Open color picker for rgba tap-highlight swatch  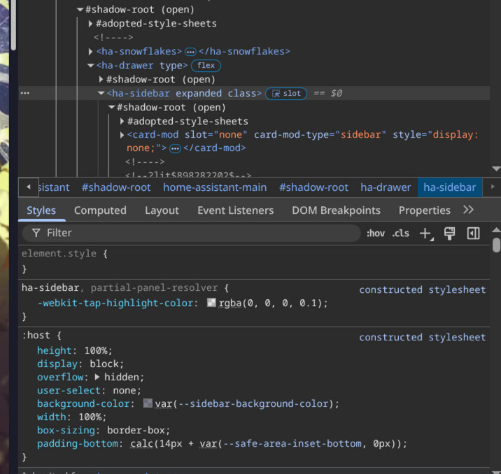coord(211,303)
